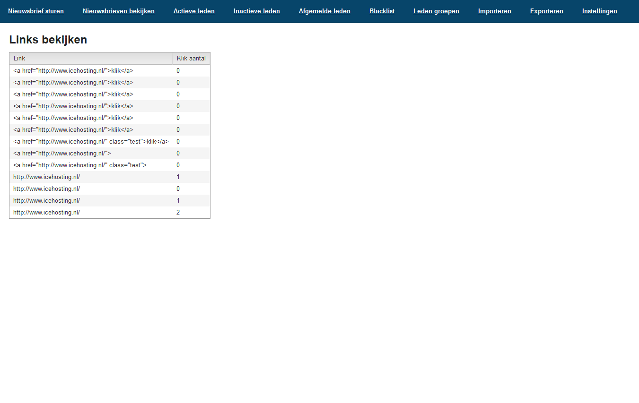The image size is (639, 403).
Task: Go to Nieuwsbrieven bekijken page
Action: (119, 11)
